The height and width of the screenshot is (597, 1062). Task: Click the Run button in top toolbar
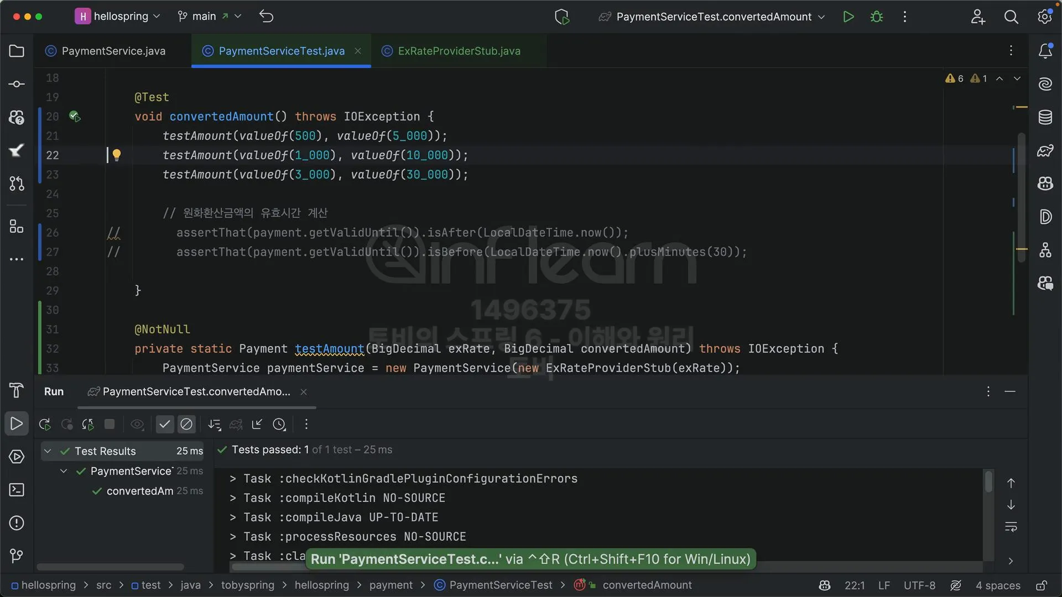click(848, 17)
